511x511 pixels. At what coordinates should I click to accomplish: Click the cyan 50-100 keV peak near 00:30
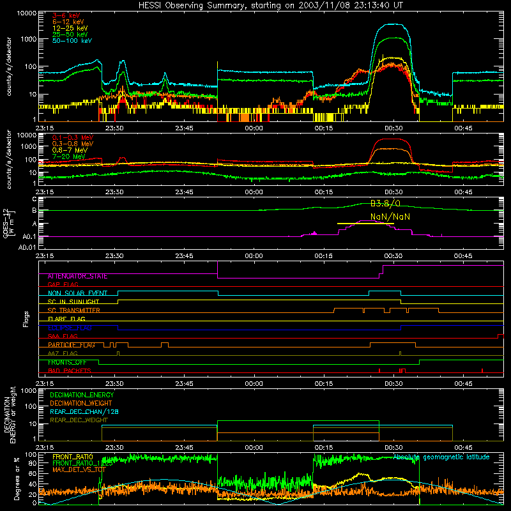pos(393,24)
